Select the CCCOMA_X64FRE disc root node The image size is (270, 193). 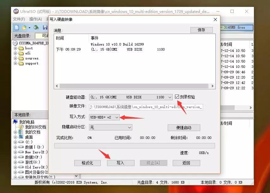pos(34,43)
